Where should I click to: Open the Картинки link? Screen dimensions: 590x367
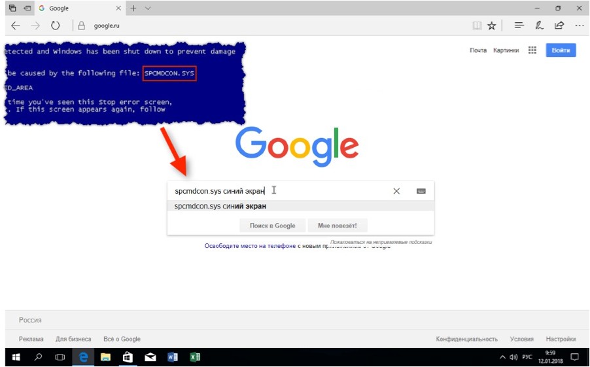[506, 50]
